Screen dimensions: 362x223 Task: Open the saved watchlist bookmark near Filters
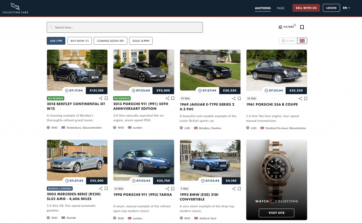pyautogui.click(x=302, y=27)
